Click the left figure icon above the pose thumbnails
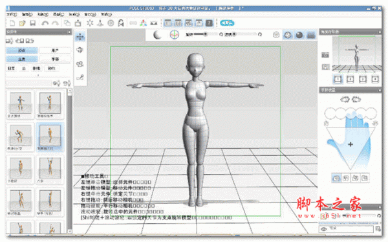388x242 pixels. tap(57, 83)
